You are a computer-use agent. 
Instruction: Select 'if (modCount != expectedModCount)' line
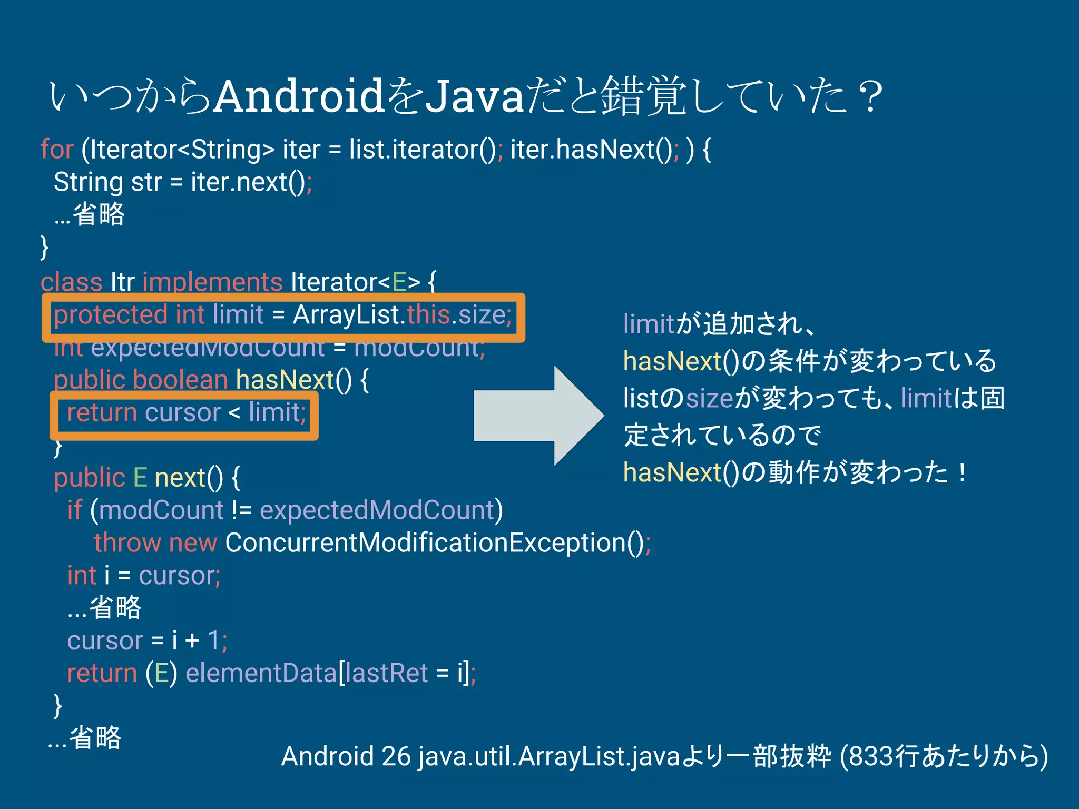pyautogui.click(x=285, y=510)
